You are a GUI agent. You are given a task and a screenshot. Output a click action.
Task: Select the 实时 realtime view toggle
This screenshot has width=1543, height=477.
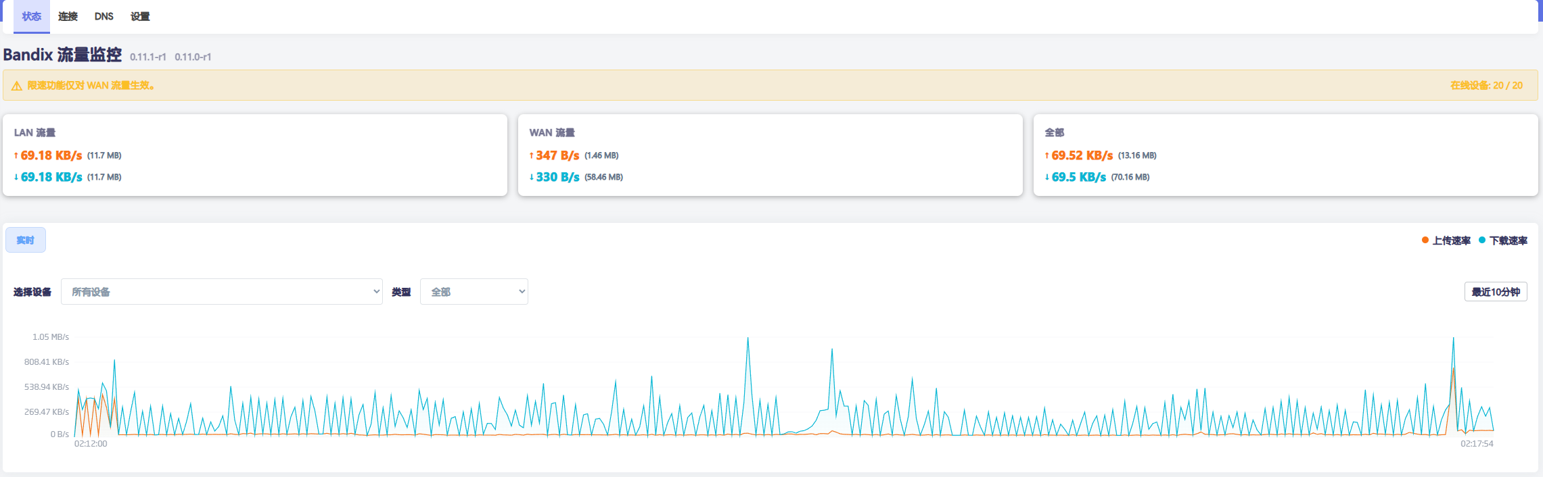tap(26, 240)
